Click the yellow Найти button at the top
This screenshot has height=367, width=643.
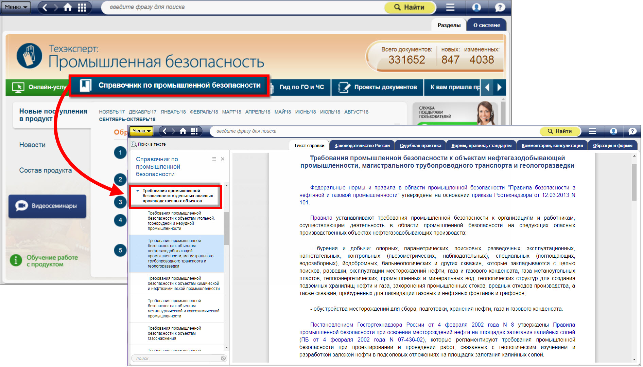(x=410, y=7)
